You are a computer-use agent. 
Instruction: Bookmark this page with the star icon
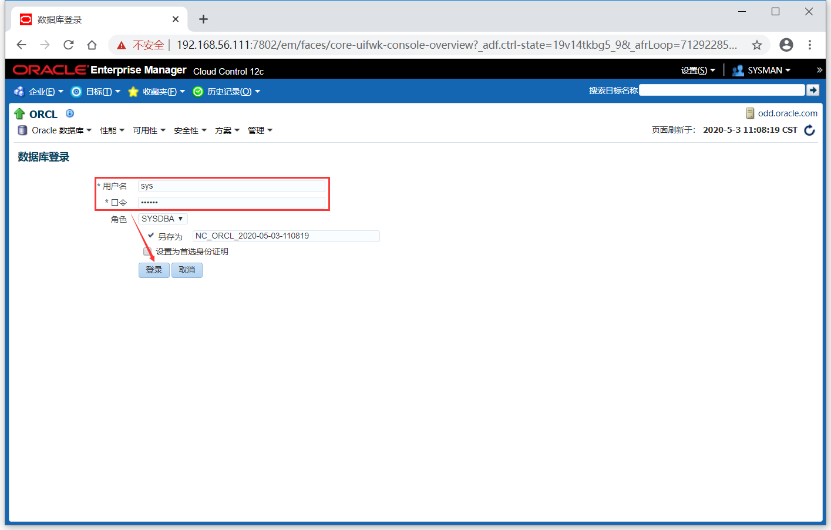757,45
